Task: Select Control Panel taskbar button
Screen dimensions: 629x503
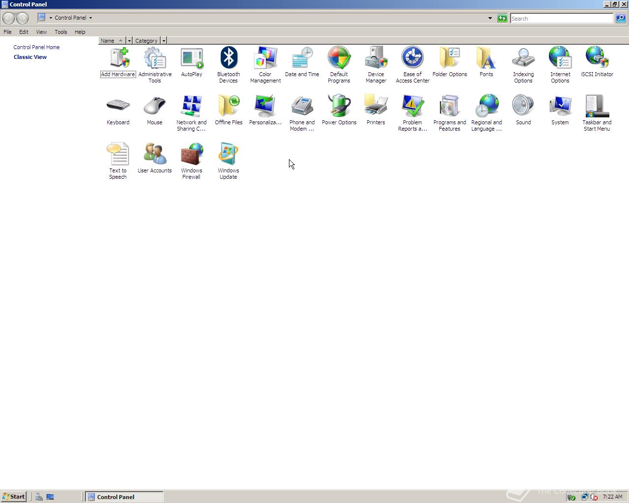Action: [x=124, y=497]
